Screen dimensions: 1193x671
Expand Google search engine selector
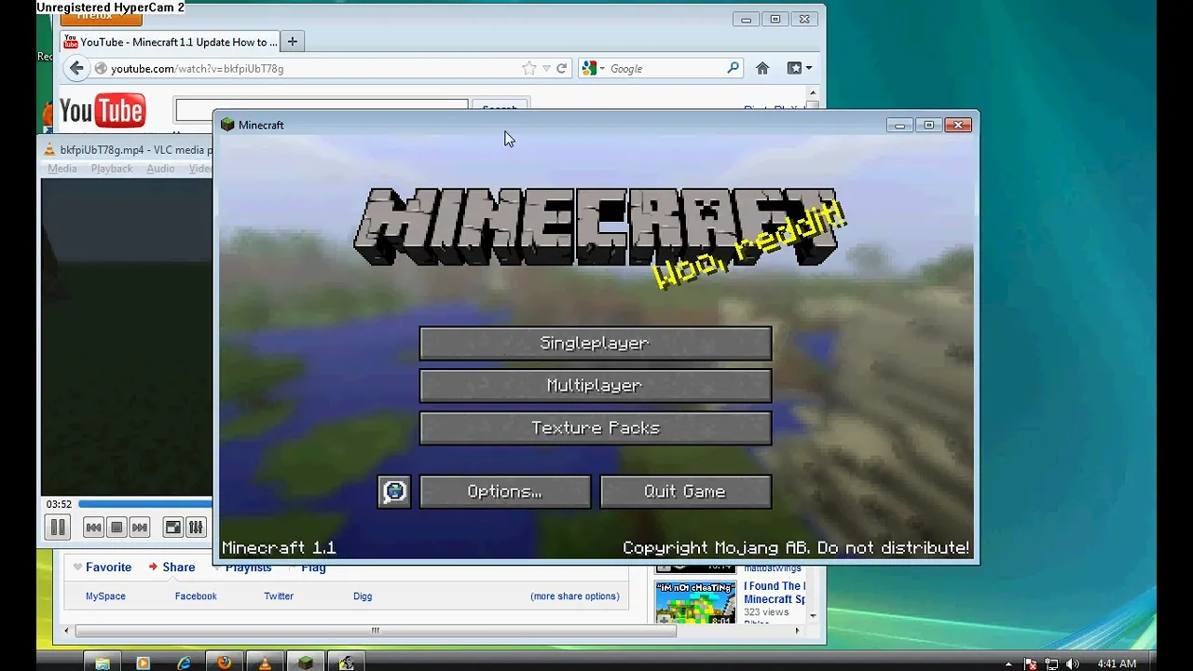[x=593, y=68]
